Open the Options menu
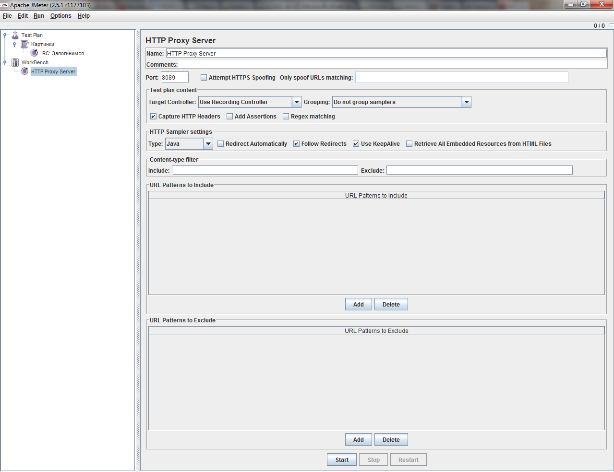Image resolution: width=614 pixels, height=472 pixels. (61, 16)
